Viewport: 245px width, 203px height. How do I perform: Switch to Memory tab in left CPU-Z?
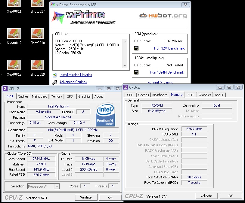tap(56, 96)
